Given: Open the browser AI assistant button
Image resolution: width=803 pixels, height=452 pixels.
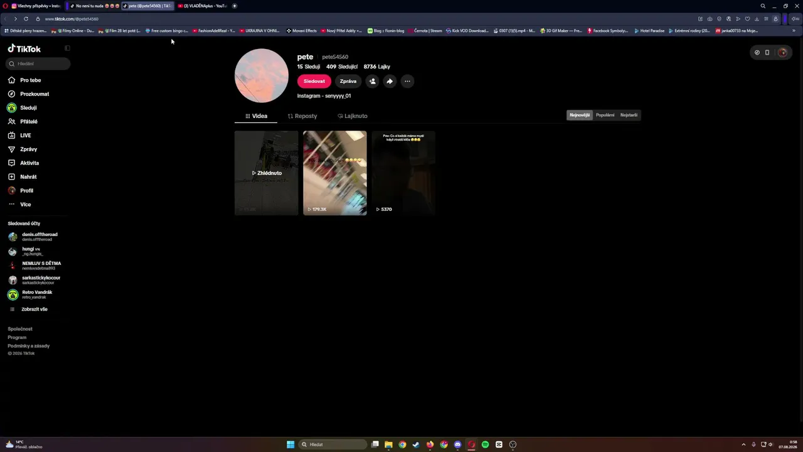Looking at the screenshot, I should coord(797,19).
